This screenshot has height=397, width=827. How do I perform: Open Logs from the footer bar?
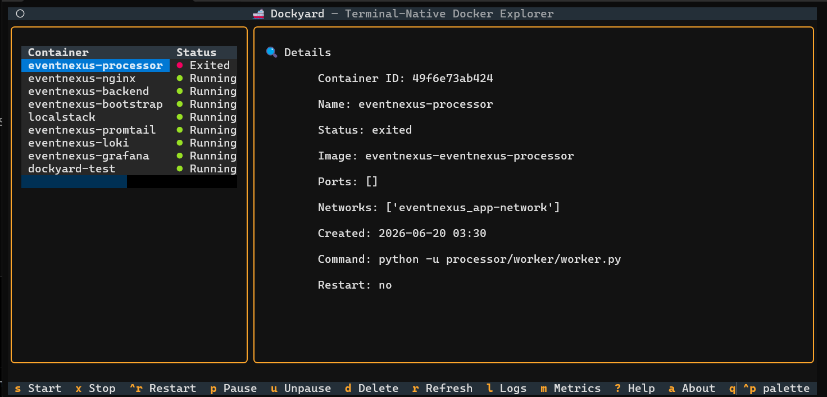click(506, 389)
